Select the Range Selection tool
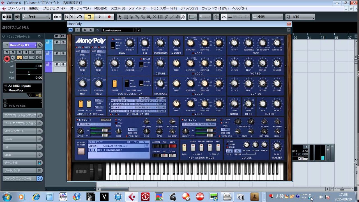359x202 pixels. click(126, 17)
